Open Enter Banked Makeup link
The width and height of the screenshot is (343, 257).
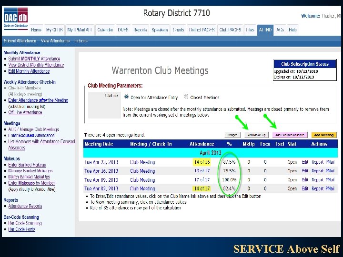[27, 165]
